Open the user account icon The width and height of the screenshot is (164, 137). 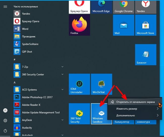tap(5, 110)
